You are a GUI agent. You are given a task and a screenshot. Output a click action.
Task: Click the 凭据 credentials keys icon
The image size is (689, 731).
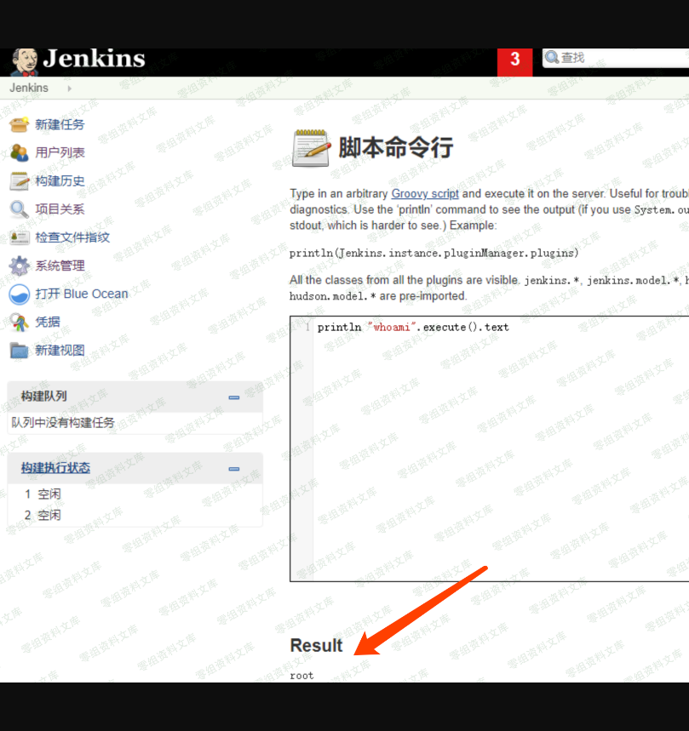click(19, 322)
